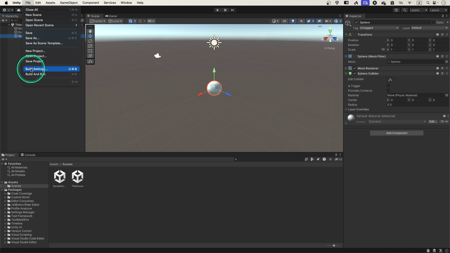Toggle the Sphere object active checkbox
Viewport: 450px width, 253px height.
click(356, 22)
